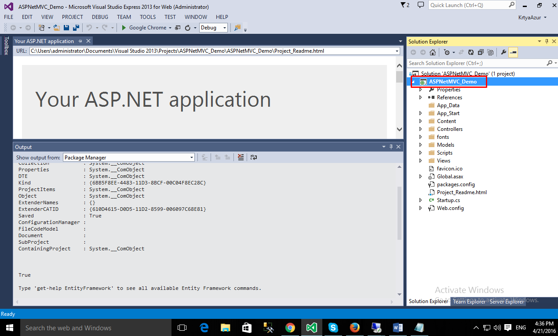Toggle auto hide pin on the Output panel
Viewport: 558px width, 336px height.
click(x=391, y=147)
